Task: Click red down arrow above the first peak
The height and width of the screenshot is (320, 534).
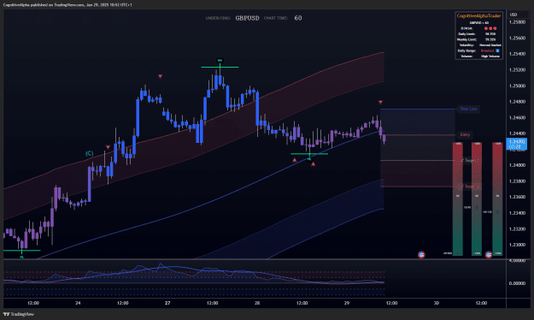Action: pos(160,76)
